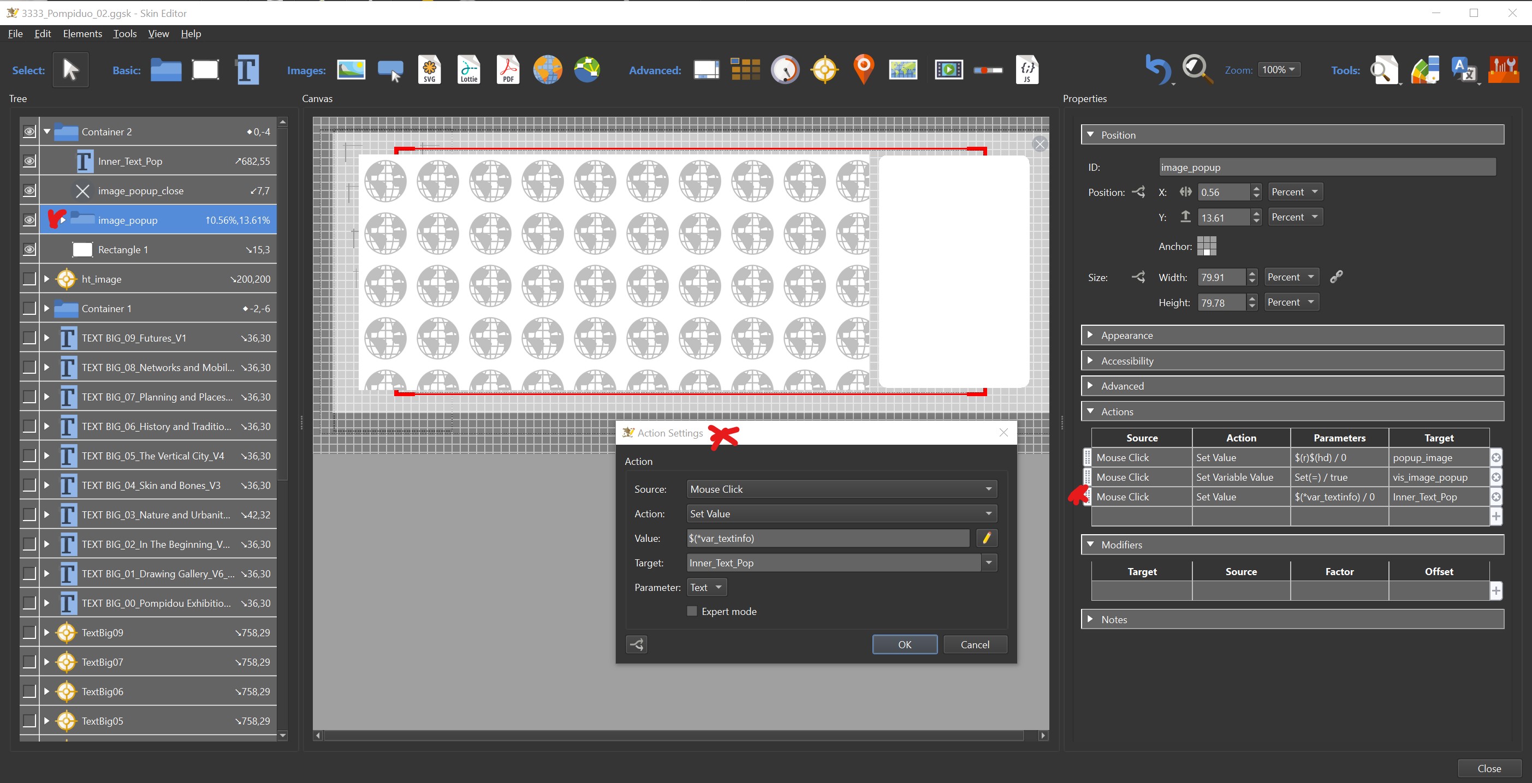Add a Hotspot Template crosshair element

pos(825,69)
